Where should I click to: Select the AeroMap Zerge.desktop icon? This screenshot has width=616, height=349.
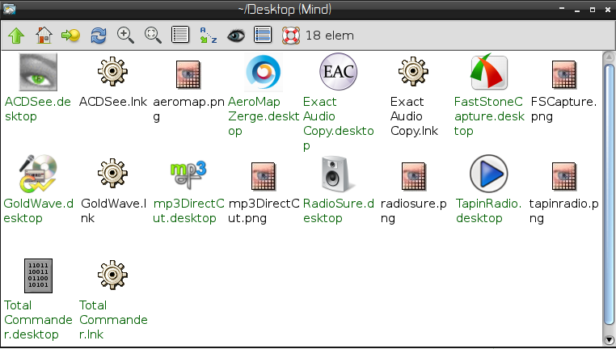pos(264,73)
